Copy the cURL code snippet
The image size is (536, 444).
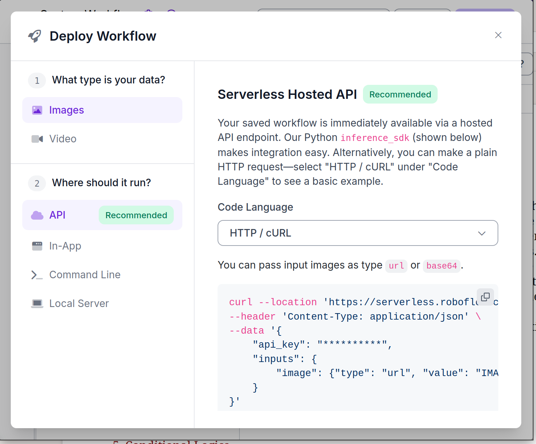click(x=485, y=297)
